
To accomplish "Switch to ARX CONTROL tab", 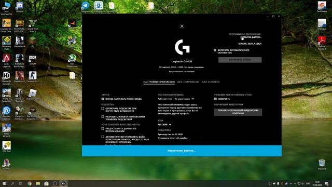I will point(211,82).
